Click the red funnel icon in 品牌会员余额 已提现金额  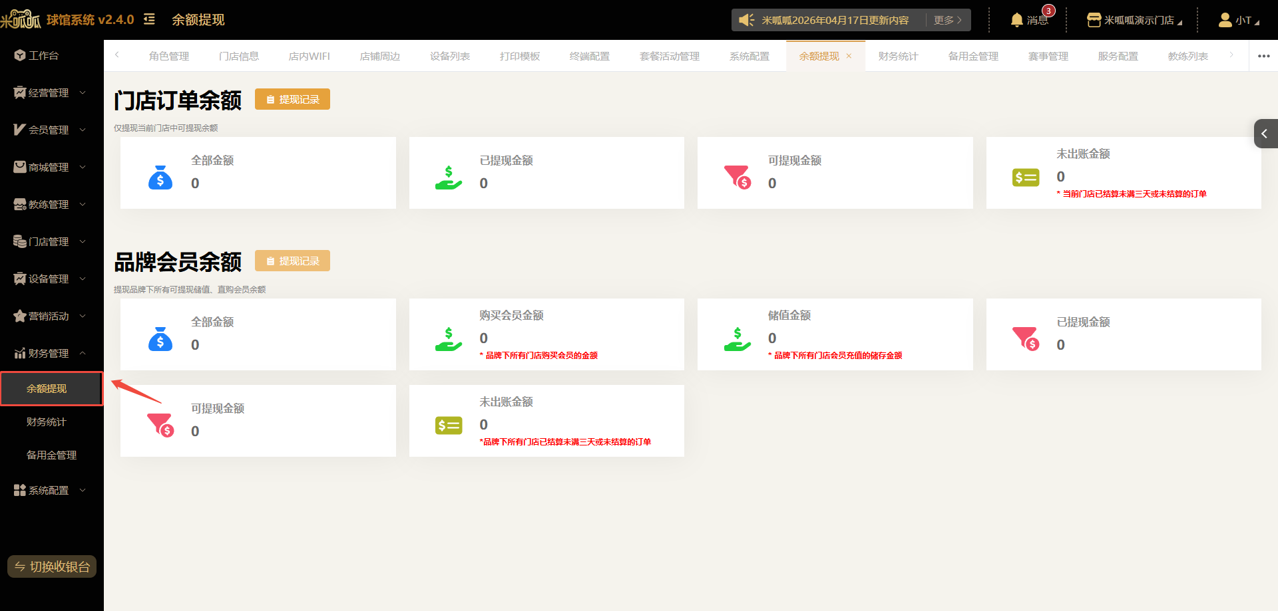[1026, 339]
